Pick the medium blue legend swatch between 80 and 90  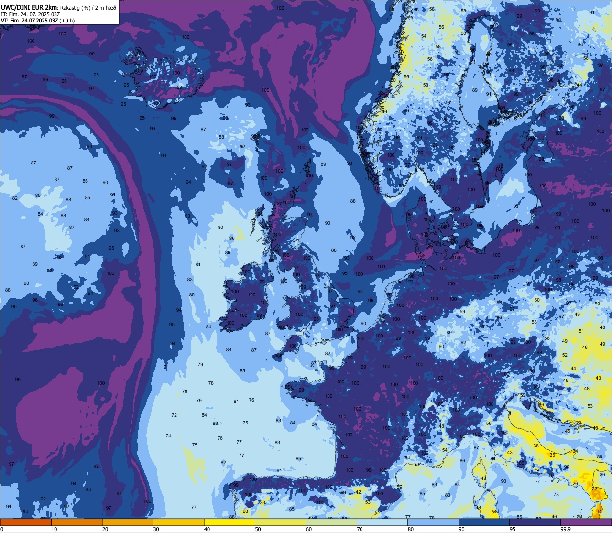(433, 522)
